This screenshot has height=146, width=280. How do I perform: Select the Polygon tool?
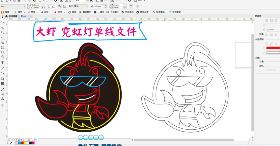pos(3,57)
